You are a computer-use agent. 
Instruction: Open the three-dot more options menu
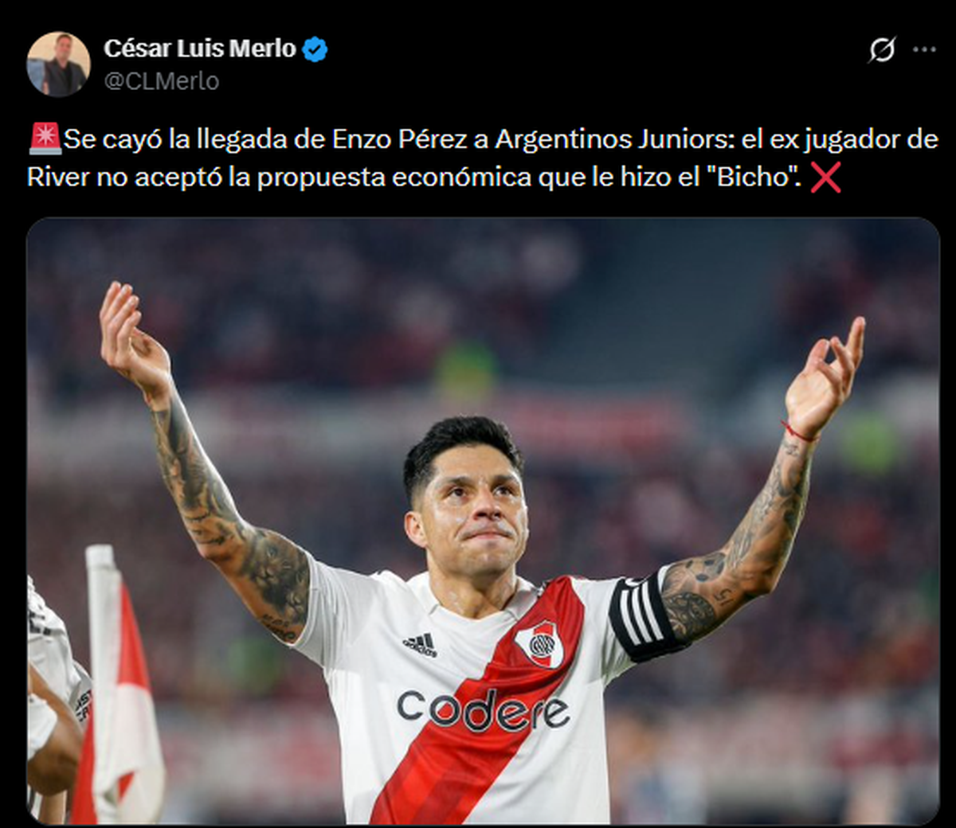point(924,49)
